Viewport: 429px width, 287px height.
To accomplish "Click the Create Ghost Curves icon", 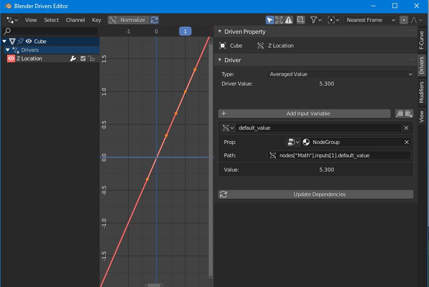I will click(301, 20).
